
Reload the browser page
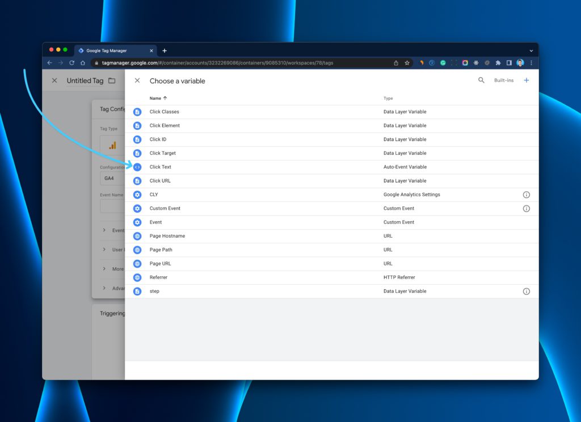(x=71, y=62)
